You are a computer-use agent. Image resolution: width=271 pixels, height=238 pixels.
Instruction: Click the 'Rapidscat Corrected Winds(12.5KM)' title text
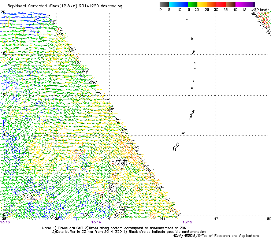point(42,6)
